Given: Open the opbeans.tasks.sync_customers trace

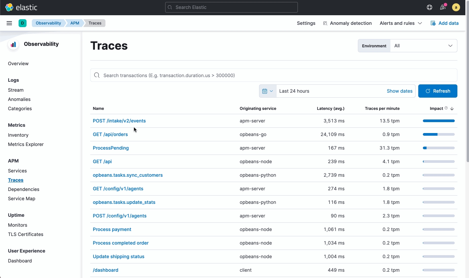Looking at the screenshot, I should point(128,175).
